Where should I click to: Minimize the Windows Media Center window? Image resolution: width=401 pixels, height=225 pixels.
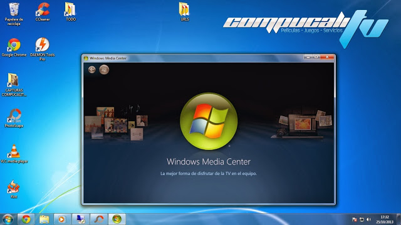[308, 57]
